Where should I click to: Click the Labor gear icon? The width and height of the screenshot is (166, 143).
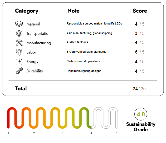(19, 52)
